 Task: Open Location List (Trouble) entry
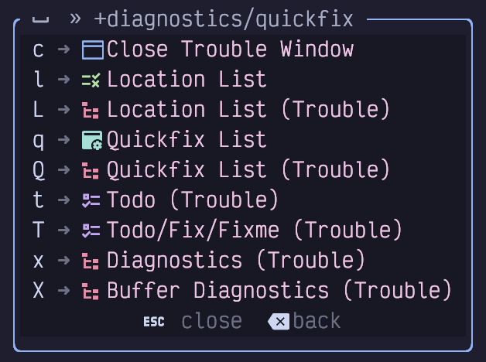click(248, 110)
